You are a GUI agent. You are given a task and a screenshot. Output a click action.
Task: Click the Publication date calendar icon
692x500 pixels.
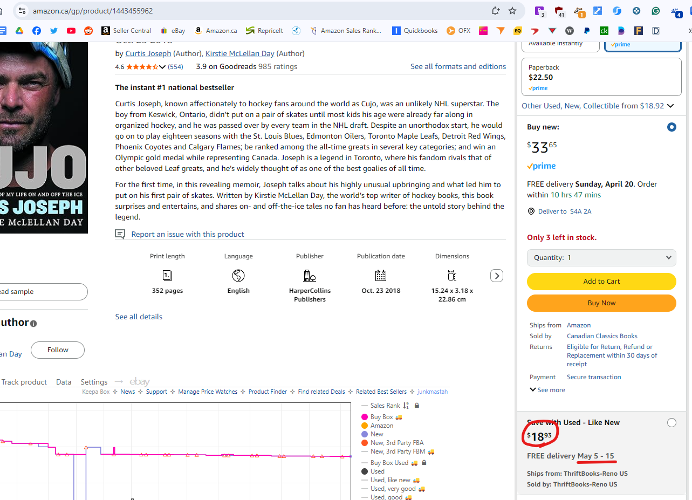coord(381,276)
